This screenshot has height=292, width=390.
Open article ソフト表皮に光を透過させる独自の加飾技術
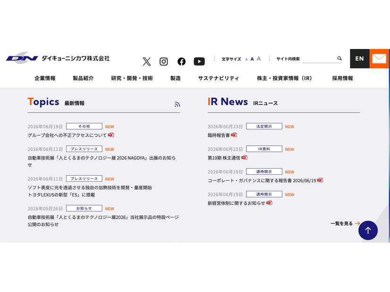(90, 191)
